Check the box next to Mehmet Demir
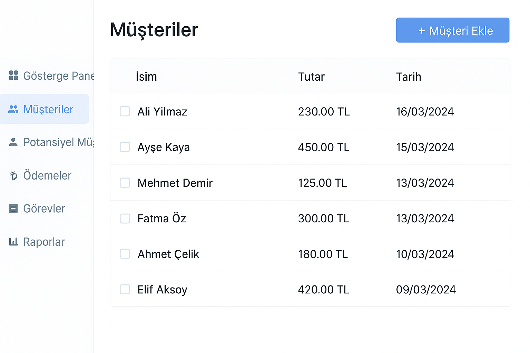The width and height of the screenshot is (530, 353). (x=125, y=183)
